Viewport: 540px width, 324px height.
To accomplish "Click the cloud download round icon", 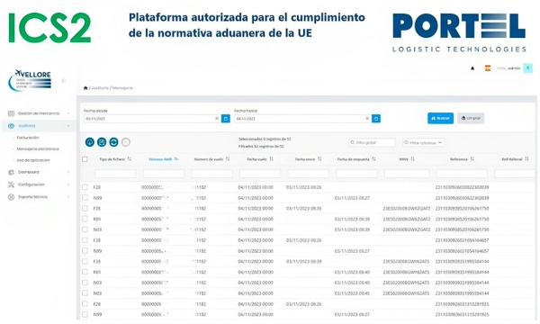I will [89, 142].
